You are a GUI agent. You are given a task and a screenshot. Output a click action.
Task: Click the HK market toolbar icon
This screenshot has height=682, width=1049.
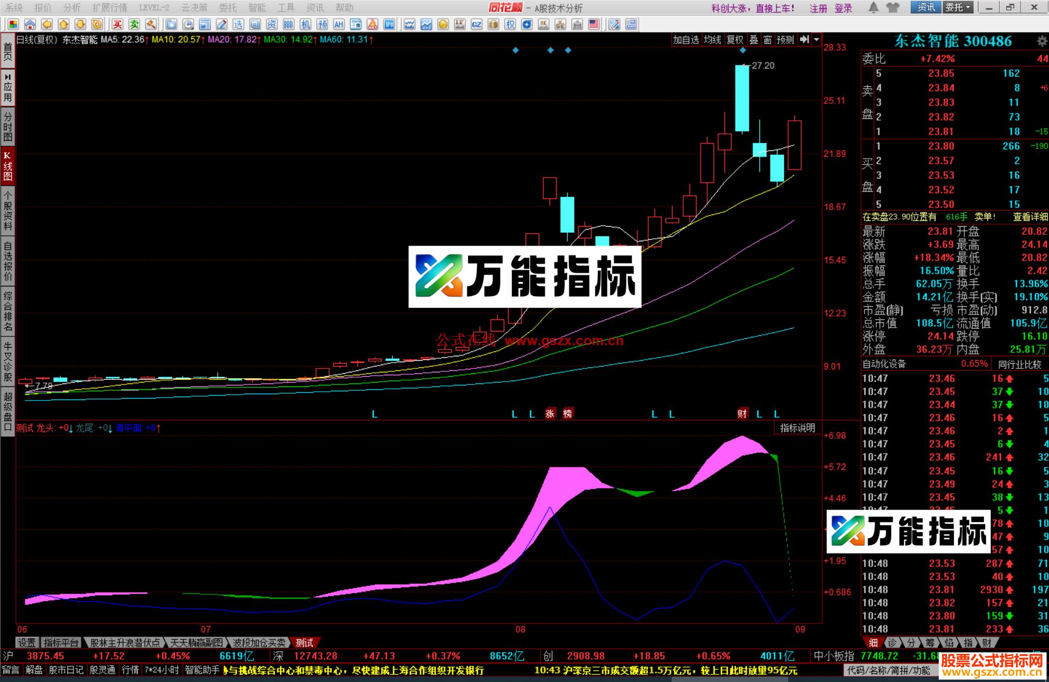point(543,24)
